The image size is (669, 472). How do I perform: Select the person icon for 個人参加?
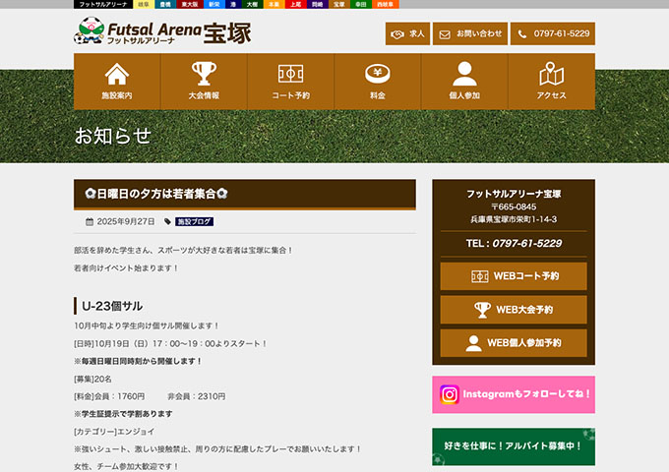(464, 74)
